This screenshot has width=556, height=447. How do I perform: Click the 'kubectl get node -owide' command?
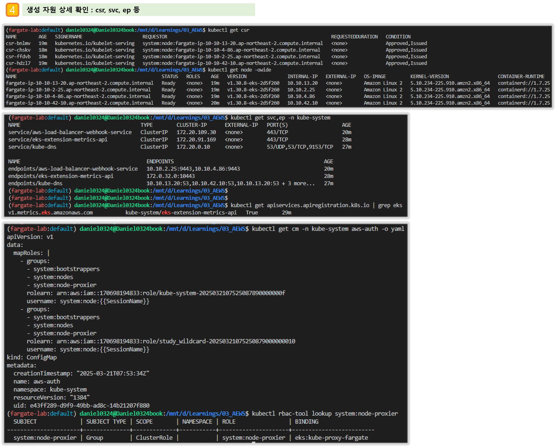click(x=239, y=70)
